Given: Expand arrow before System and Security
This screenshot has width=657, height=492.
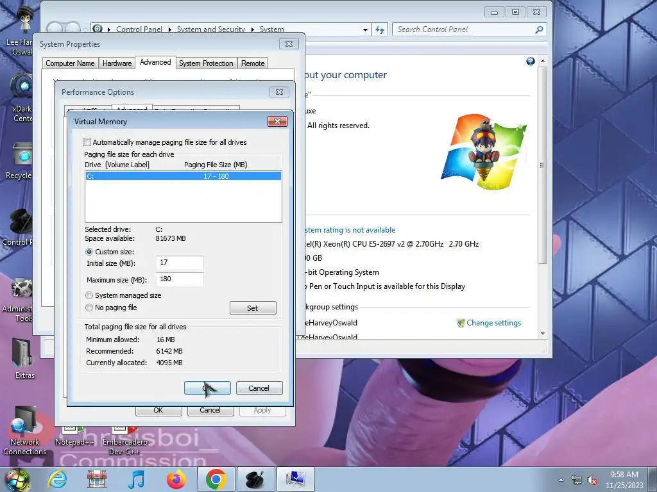Looking at the screenshot, I should (169, 29).
